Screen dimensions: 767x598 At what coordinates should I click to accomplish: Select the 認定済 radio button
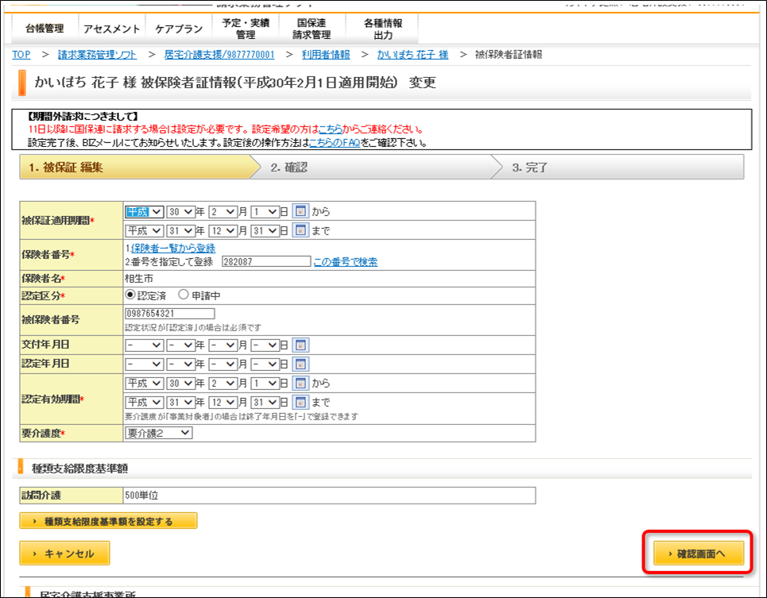pyautogui.click(x=130, y=295)
